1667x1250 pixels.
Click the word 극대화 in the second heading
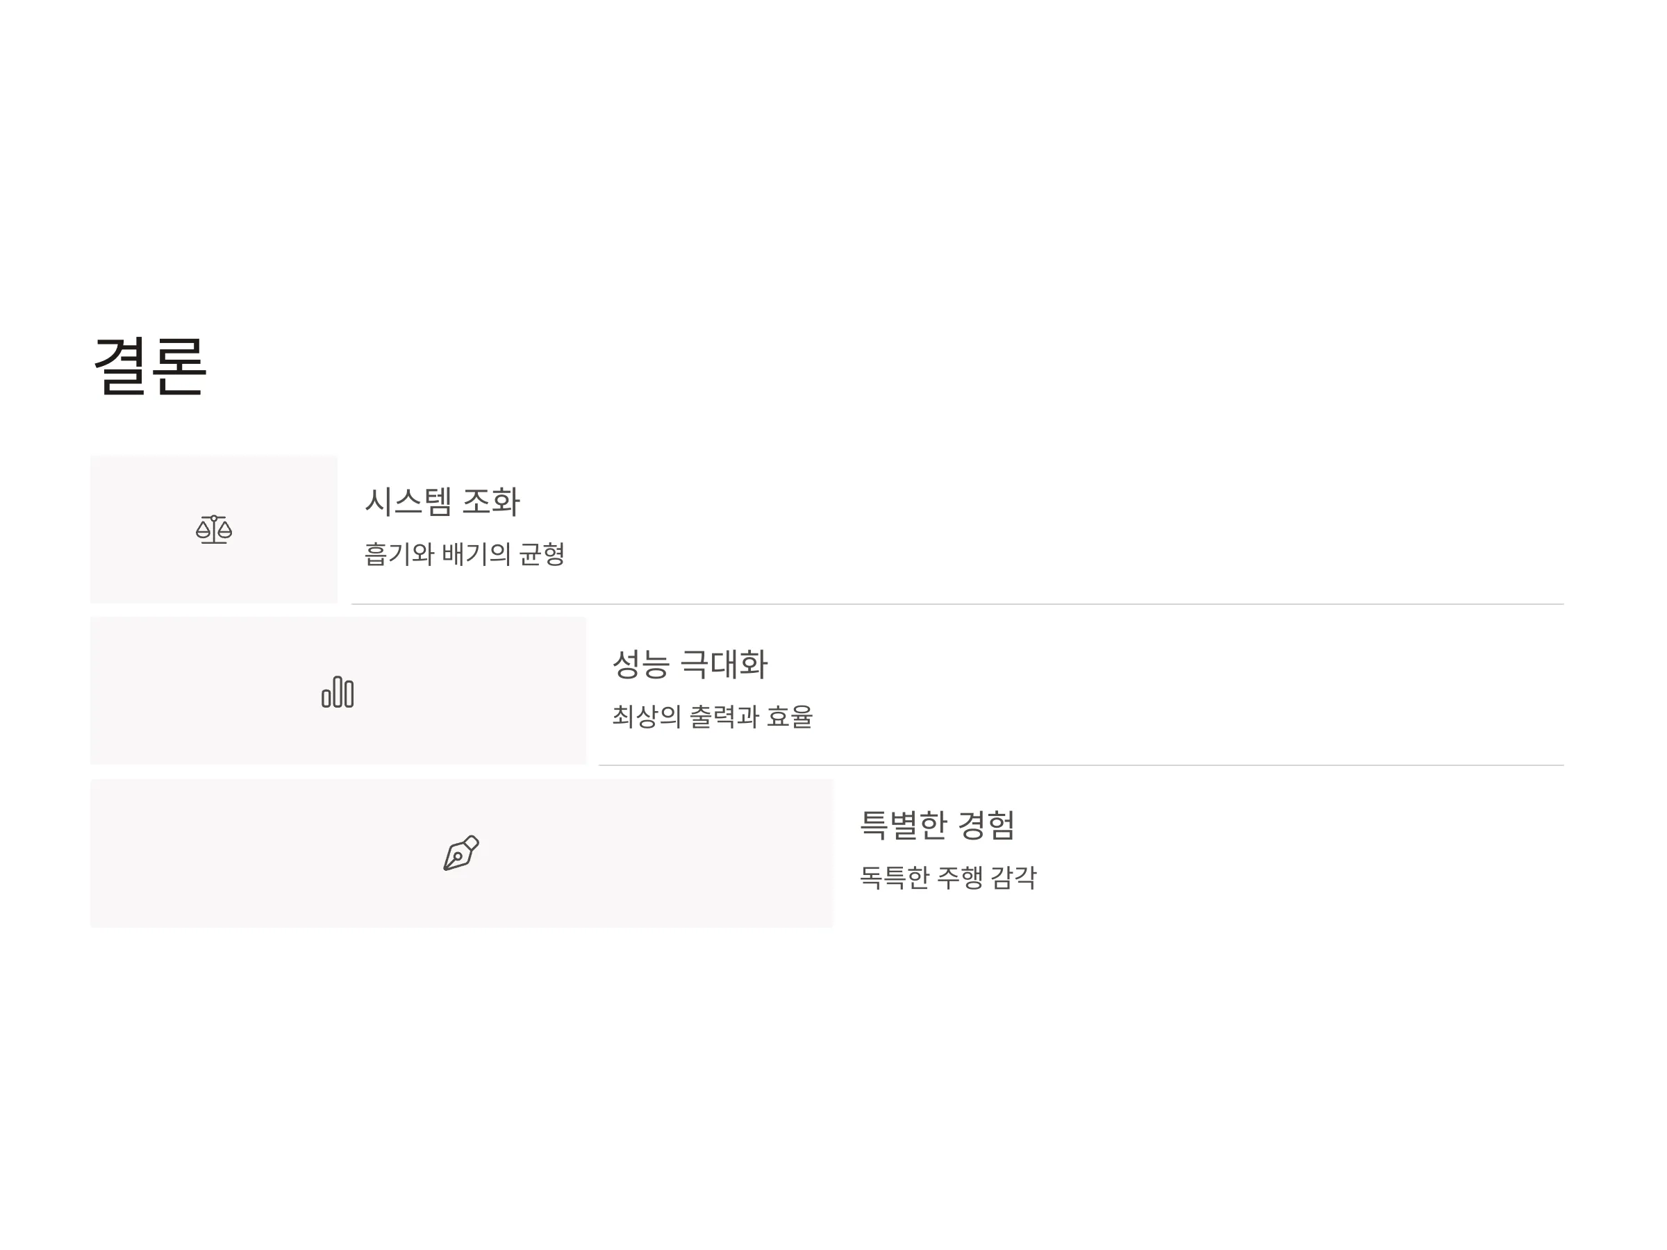coord(724,665)
